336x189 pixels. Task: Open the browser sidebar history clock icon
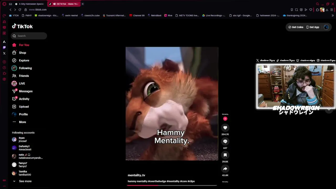(x=4, y=68)
